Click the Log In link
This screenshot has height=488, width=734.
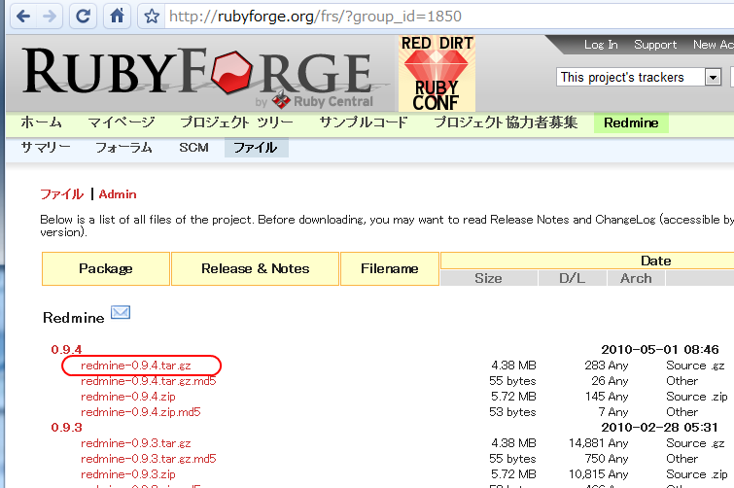[x=601, y=45]
